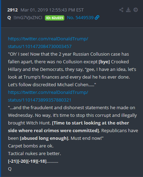Click the Mar 01, 2019 timestamp
Screen dimensions: 143x177
pyautogui.click(x=52, y=10)
